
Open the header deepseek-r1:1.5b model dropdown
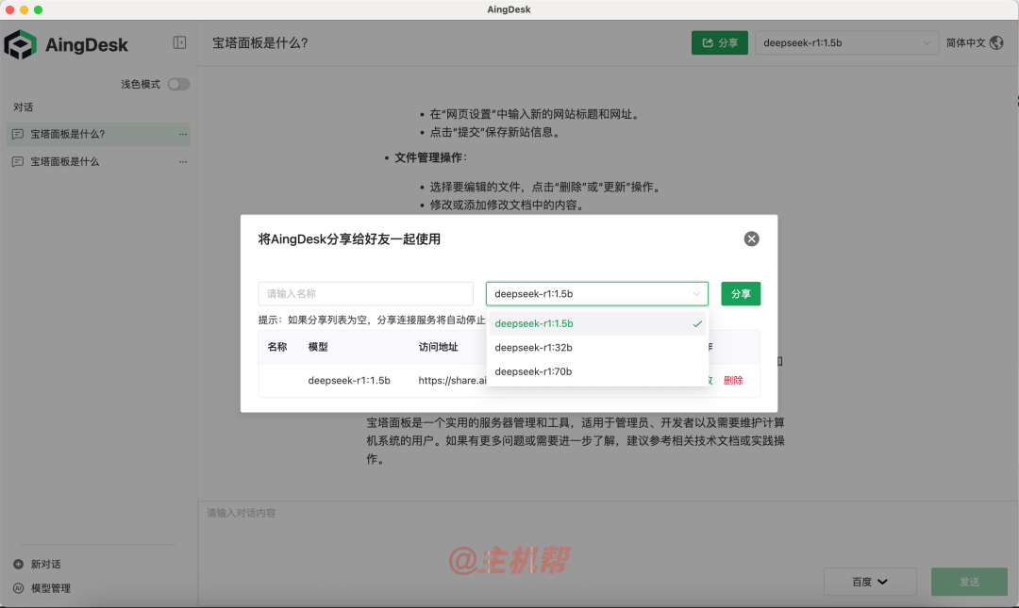(846, 42)
